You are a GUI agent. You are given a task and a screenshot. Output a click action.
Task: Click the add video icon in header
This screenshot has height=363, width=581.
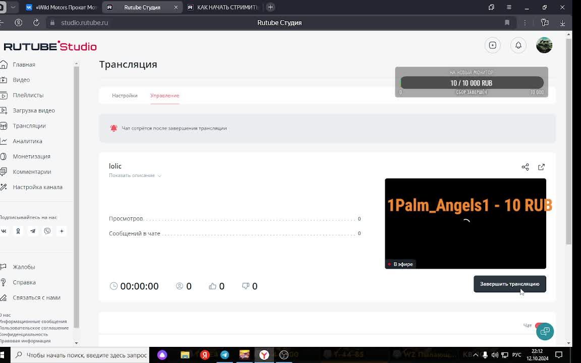point(492,45)
